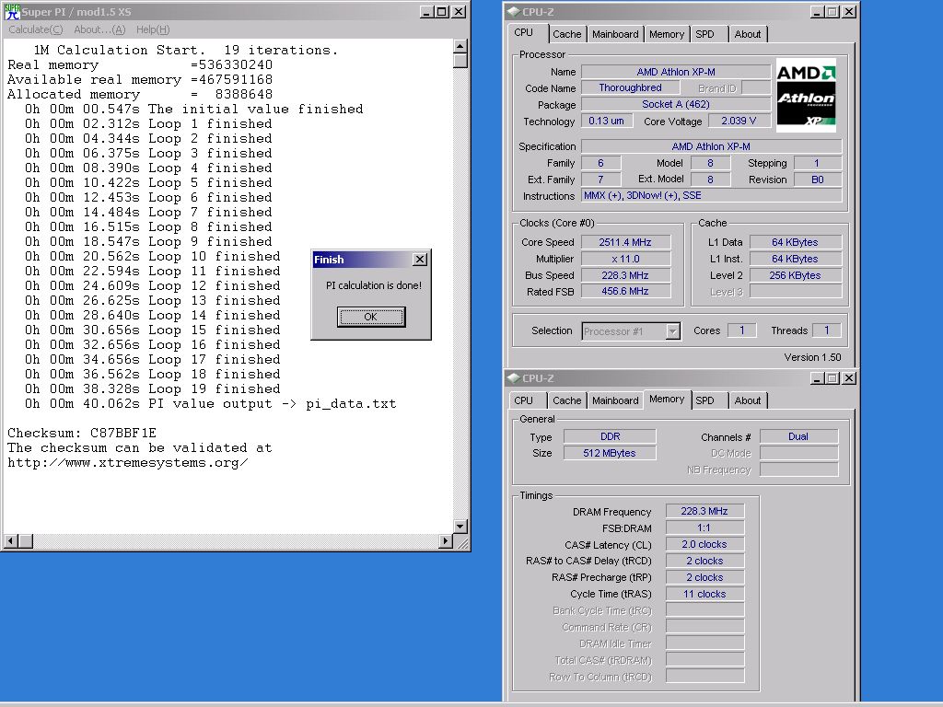Close the Super PI window
The height and width of the screenshot is (707, 943).
coord(459,11)
